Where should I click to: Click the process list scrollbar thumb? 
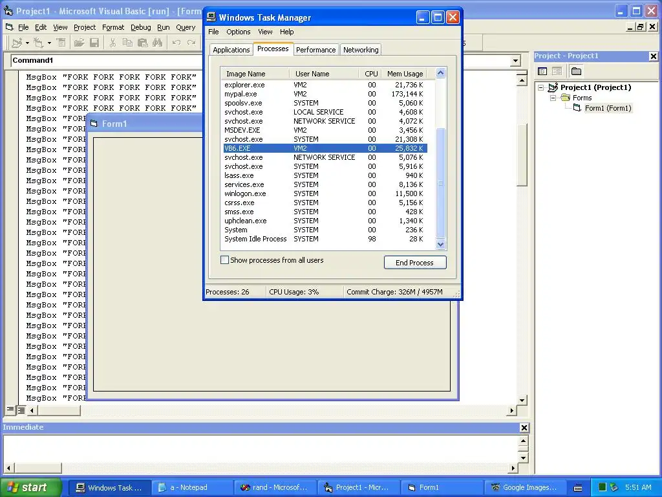(x=440, y=182)
